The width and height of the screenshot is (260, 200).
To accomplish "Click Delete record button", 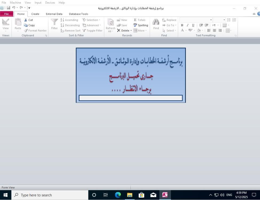I will click(123, 30).
